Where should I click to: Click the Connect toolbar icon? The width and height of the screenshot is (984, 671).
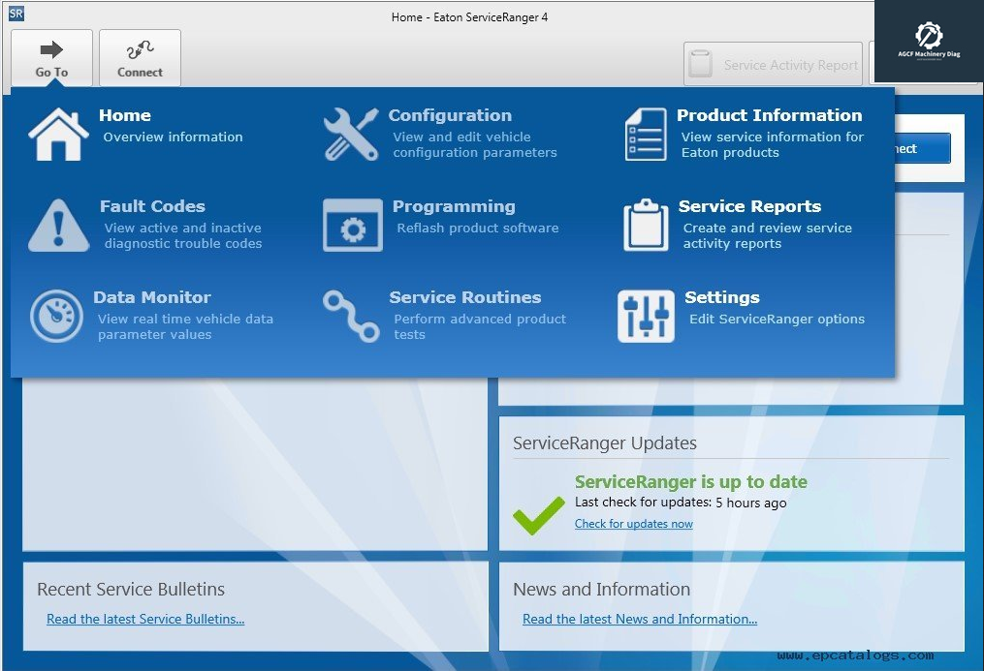point(140,57)
